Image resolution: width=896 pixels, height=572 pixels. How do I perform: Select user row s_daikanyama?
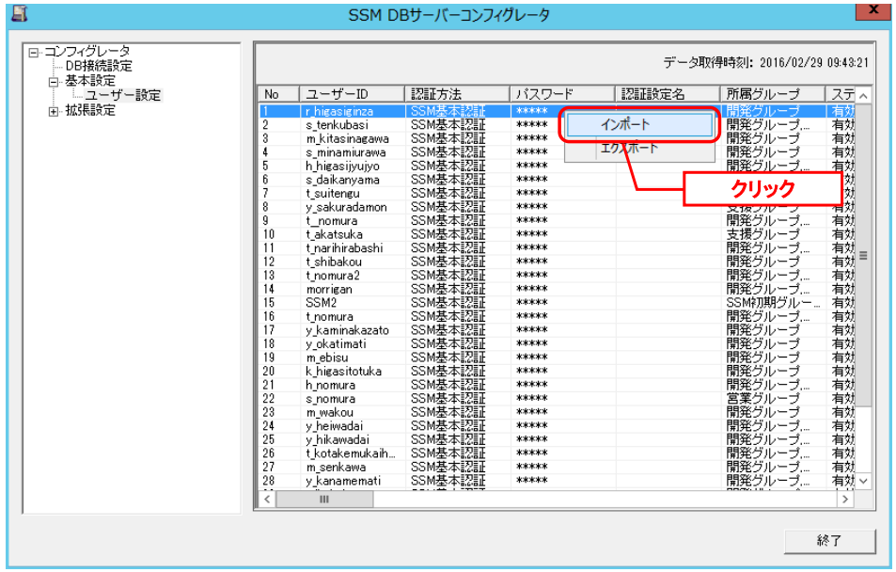click(558, 180)
